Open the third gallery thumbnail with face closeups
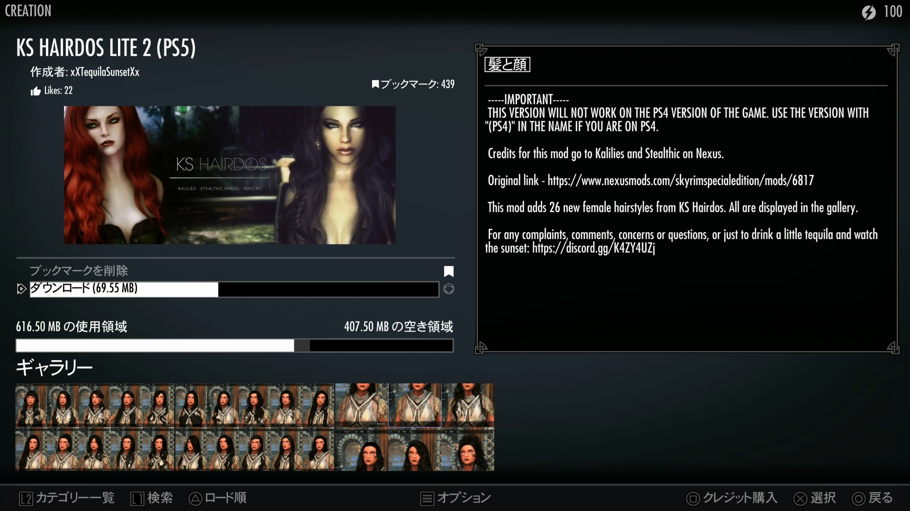910x511 pixels. (x=415, y=427)
